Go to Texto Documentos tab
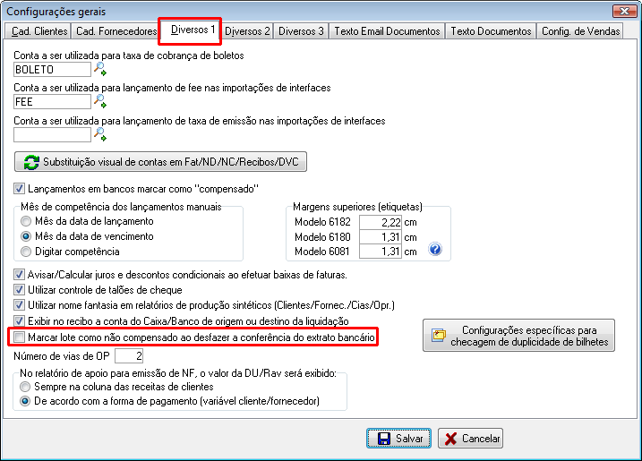The width and height of the screenshot is (642, 461). 491,31
